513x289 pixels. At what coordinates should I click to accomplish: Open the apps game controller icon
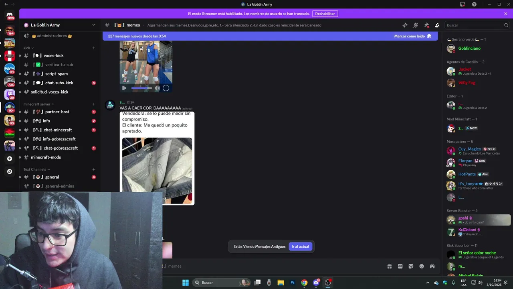432,266
